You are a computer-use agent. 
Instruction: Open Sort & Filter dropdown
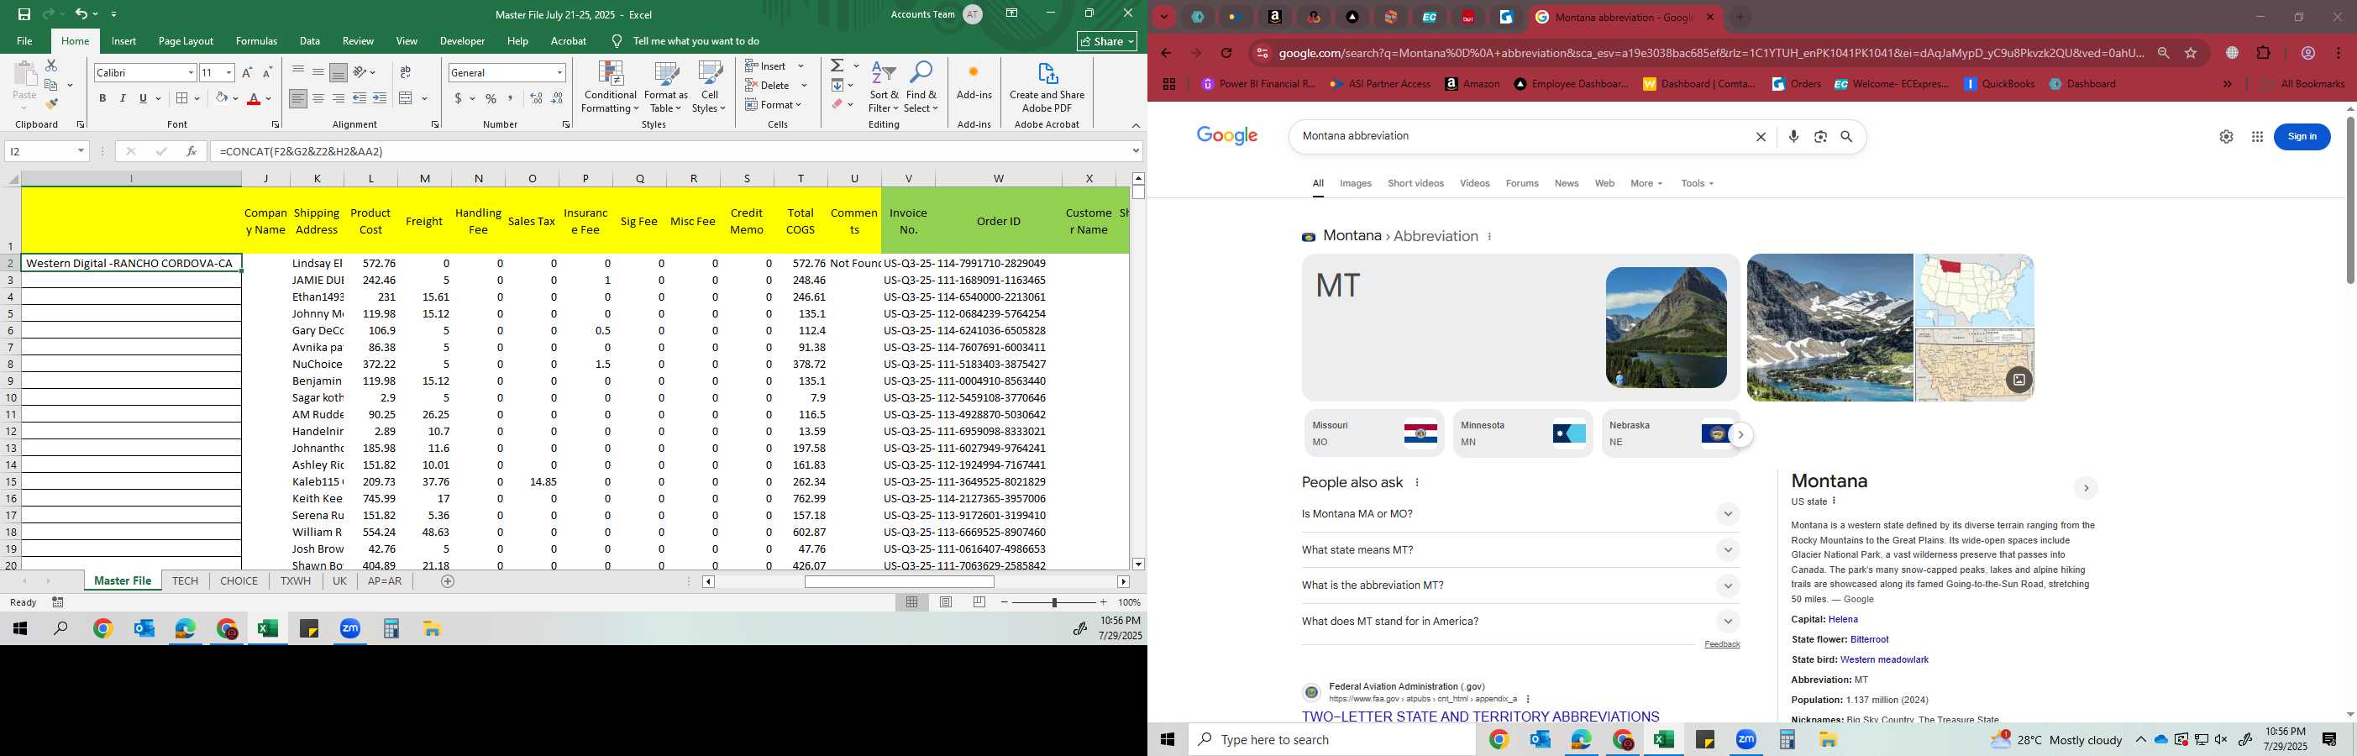coord(884,87)
